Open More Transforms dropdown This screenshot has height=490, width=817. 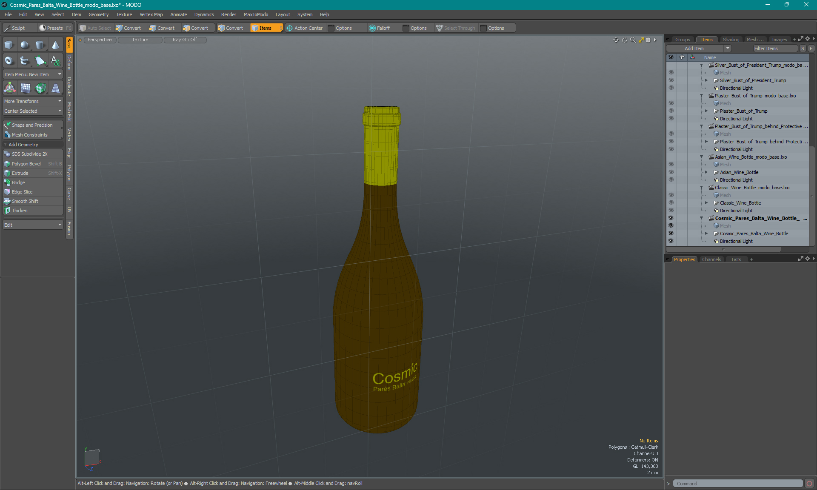33,101
